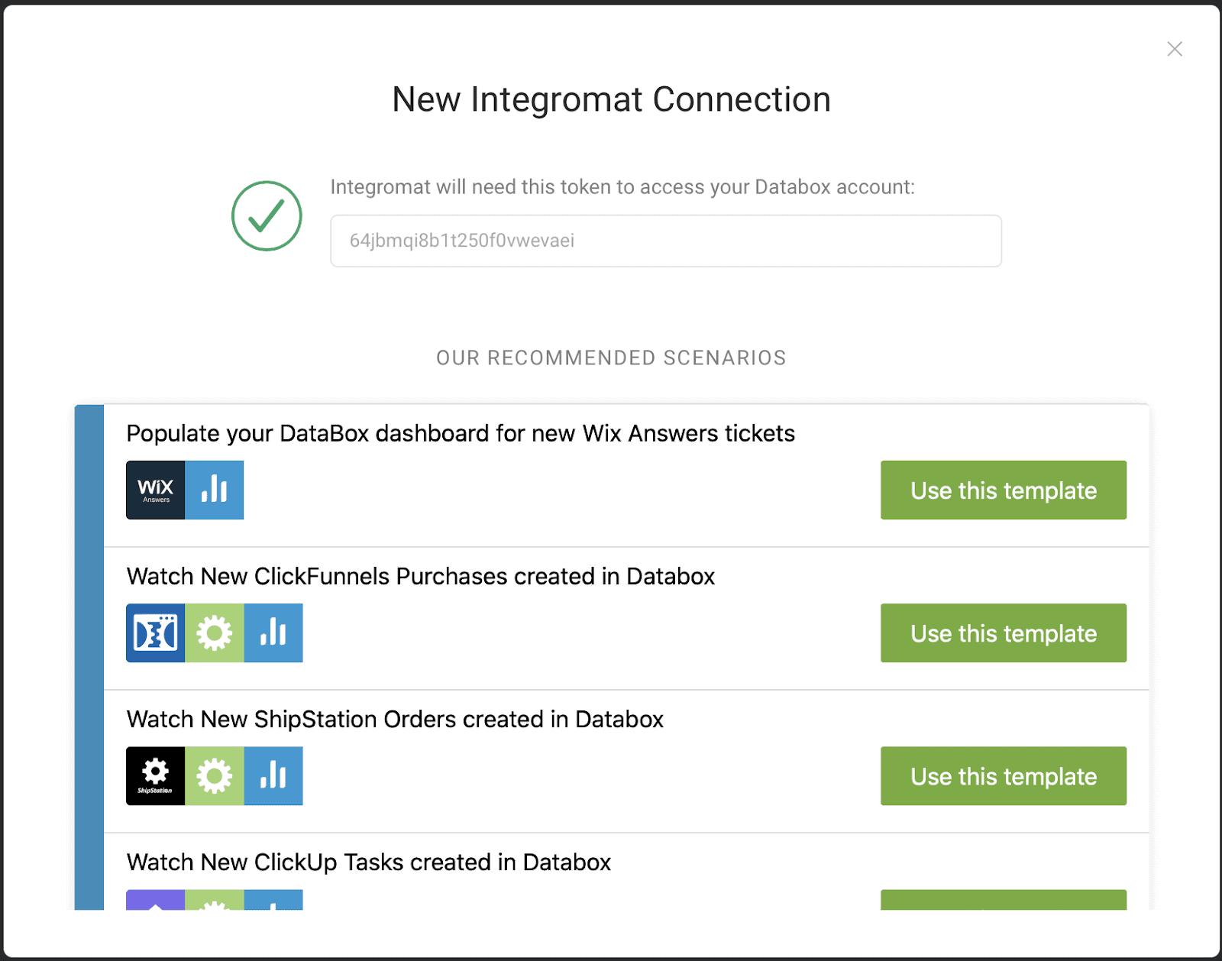Select the ClickUp app icon at bottom
The height and width of the screenshot is (961, 1222).
pyautogui.click(x=155, y=905)
